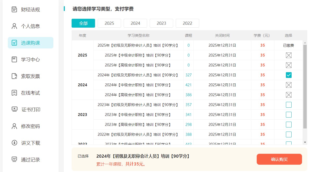314x172 pixels.
Task: Click the table vertical scrollbar thumb
Action: click(x=305, y=87)
